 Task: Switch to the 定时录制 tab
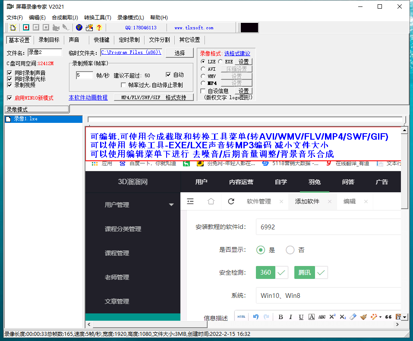129,40
